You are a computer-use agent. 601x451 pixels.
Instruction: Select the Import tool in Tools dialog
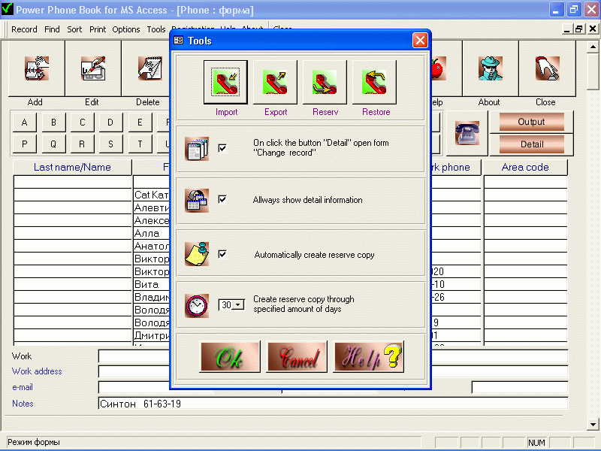[x=226, y=83]
